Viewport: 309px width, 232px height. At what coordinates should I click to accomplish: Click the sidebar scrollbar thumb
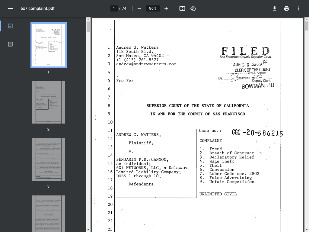pyautogui.click(x=88, y=27)
